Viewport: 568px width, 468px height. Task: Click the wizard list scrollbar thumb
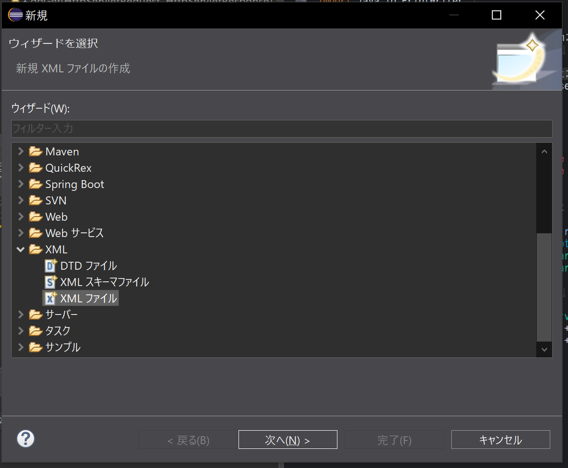[544, 287]
